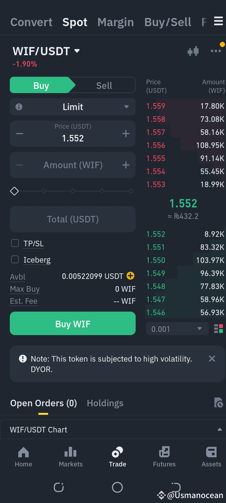Open the 0.001 tick size dropdown
The height and width of the screenshot is (503, 226).
coord(177,329)
